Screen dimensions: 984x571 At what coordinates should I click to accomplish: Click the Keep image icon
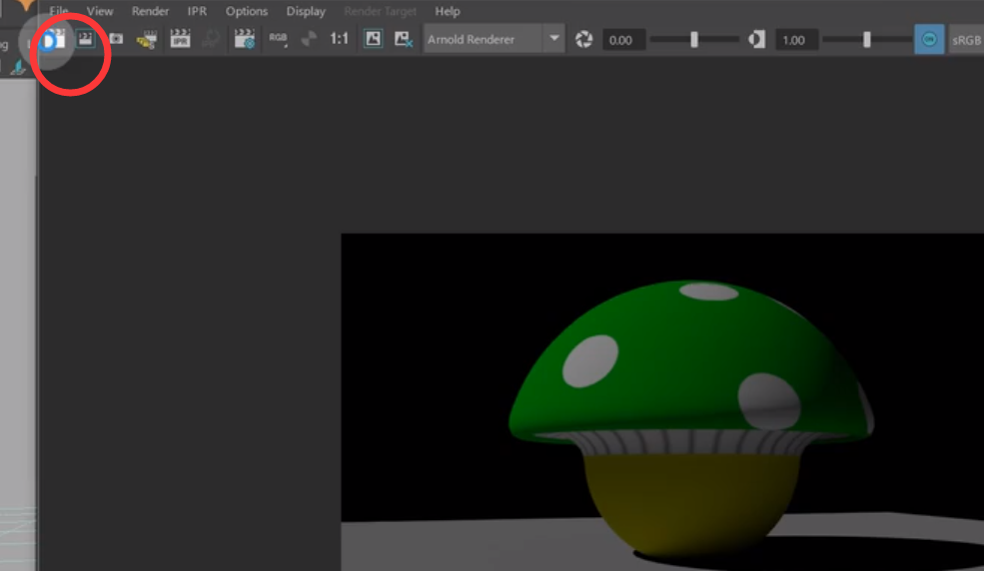click(373, 39)
